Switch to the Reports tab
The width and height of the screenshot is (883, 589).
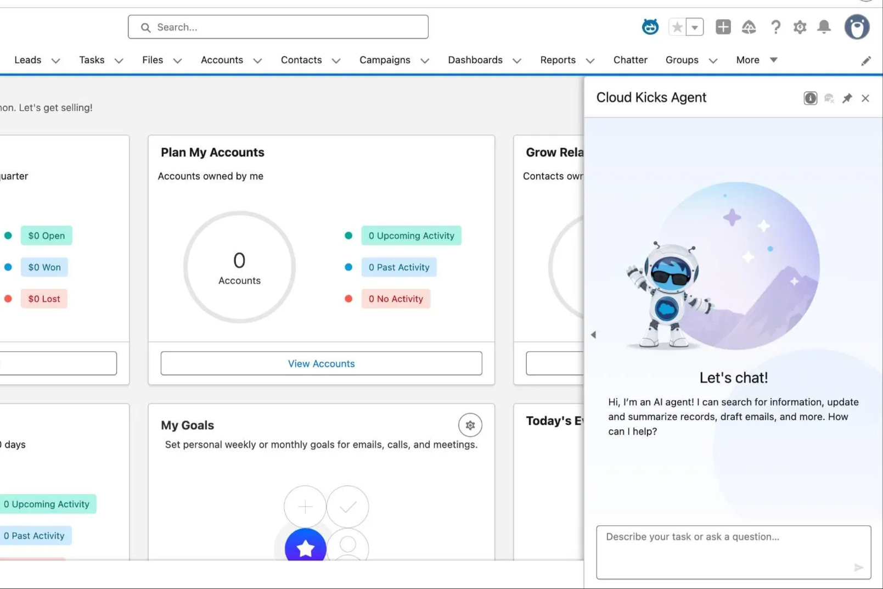point(558,60)
